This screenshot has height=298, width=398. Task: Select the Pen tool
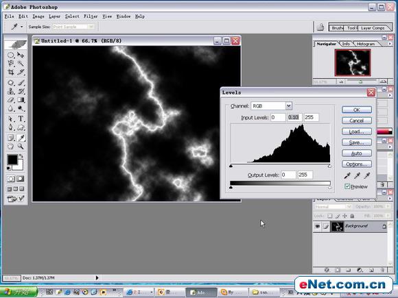(11, 127)
